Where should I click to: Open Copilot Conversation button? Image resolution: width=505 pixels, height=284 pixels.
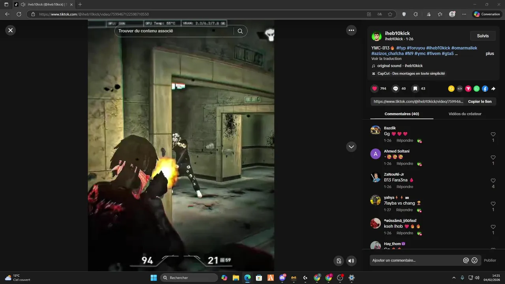click(x=487, y=14)
